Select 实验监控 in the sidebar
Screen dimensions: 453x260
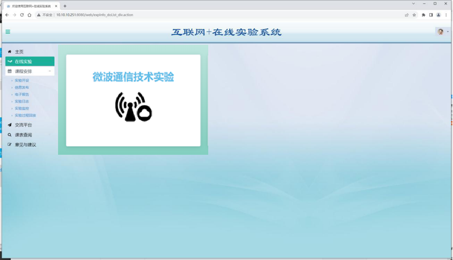click(22, 108)
